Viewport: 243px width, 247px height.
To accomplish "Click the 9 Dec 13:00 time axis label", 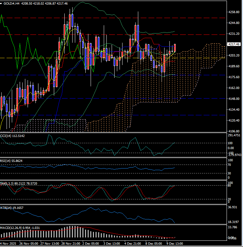I will coord(175,244).
